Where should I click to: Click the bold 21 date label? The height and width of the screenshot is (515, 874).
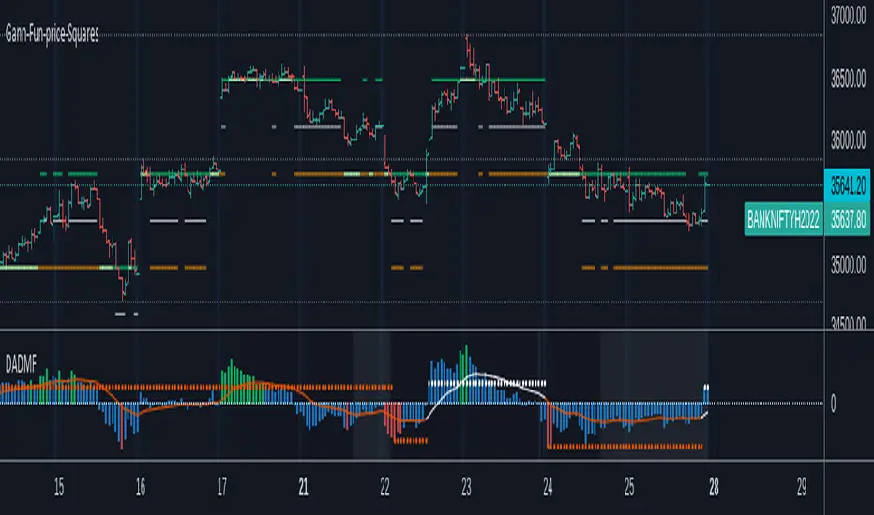tap(303, 488)
